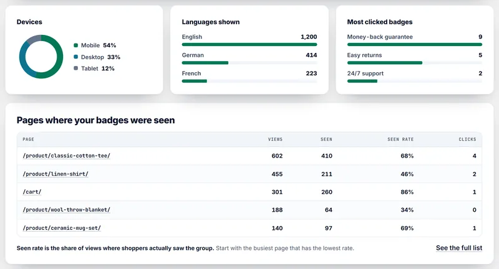Image resolution: width=499 pixels, height=269 pixels.
Task: Open the /cart/ page link
Action: coord(32,192)
